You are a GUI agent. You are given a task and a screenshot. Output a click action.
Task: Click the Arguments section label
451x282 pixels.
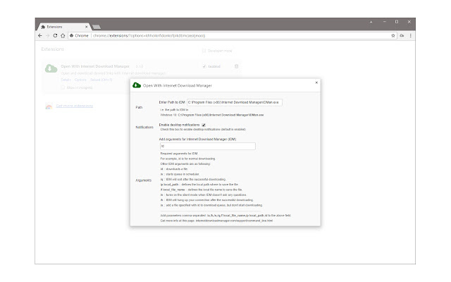[143, 180]
